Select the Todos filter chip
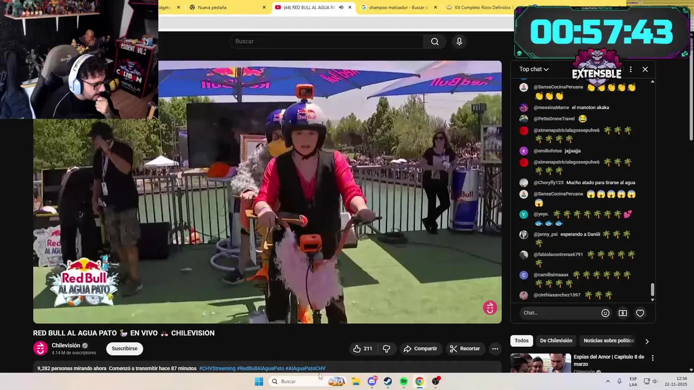 (x=522, y=341)
